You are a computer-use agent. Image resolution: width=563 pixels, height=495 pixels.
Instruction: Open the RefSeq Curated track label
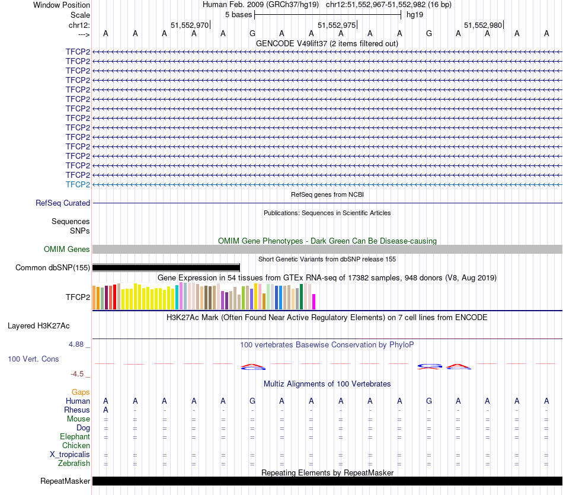click(63, 203)
